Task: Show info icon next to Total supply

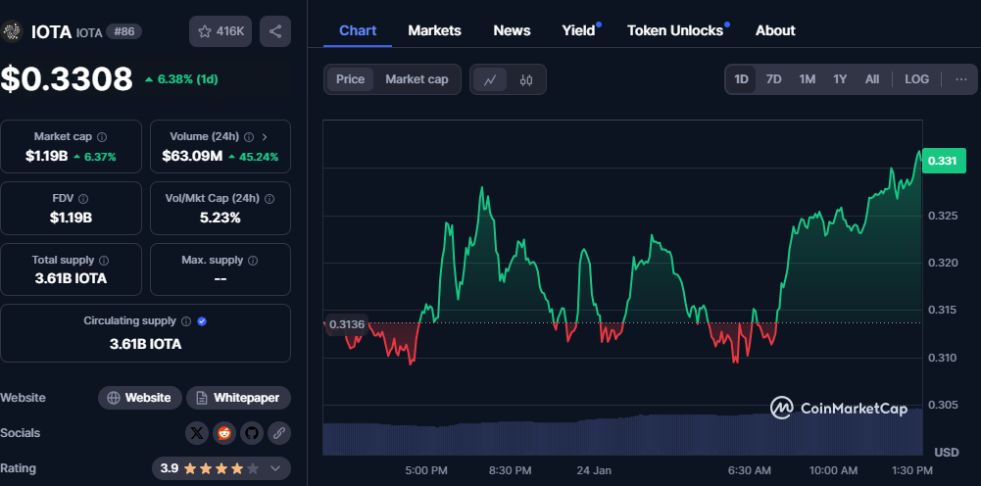Action: (104, 261)
